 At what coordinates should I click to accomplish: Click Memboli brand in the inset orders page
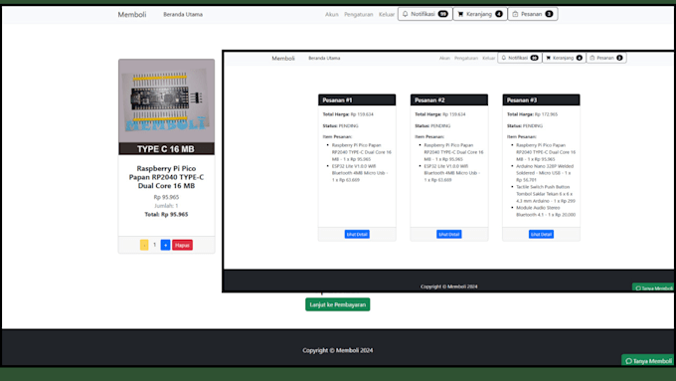point(283,58)
